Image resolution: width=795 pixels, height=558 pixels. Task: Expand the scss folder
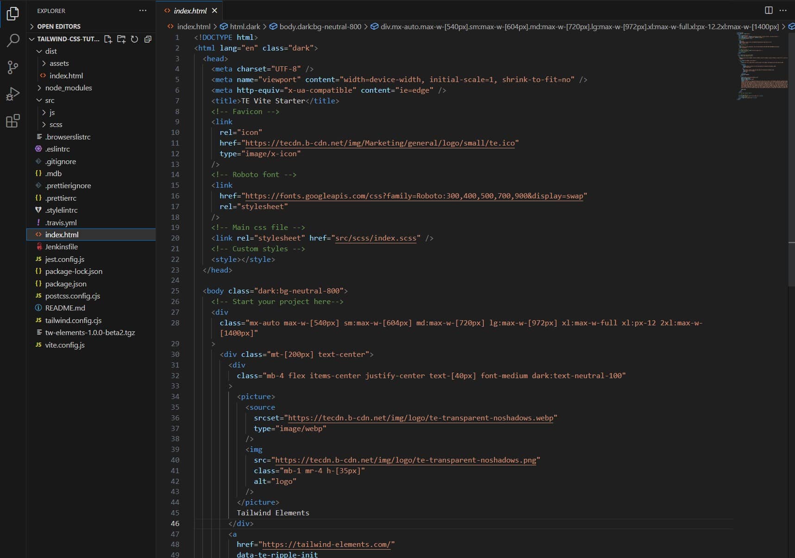pos(91,125)
